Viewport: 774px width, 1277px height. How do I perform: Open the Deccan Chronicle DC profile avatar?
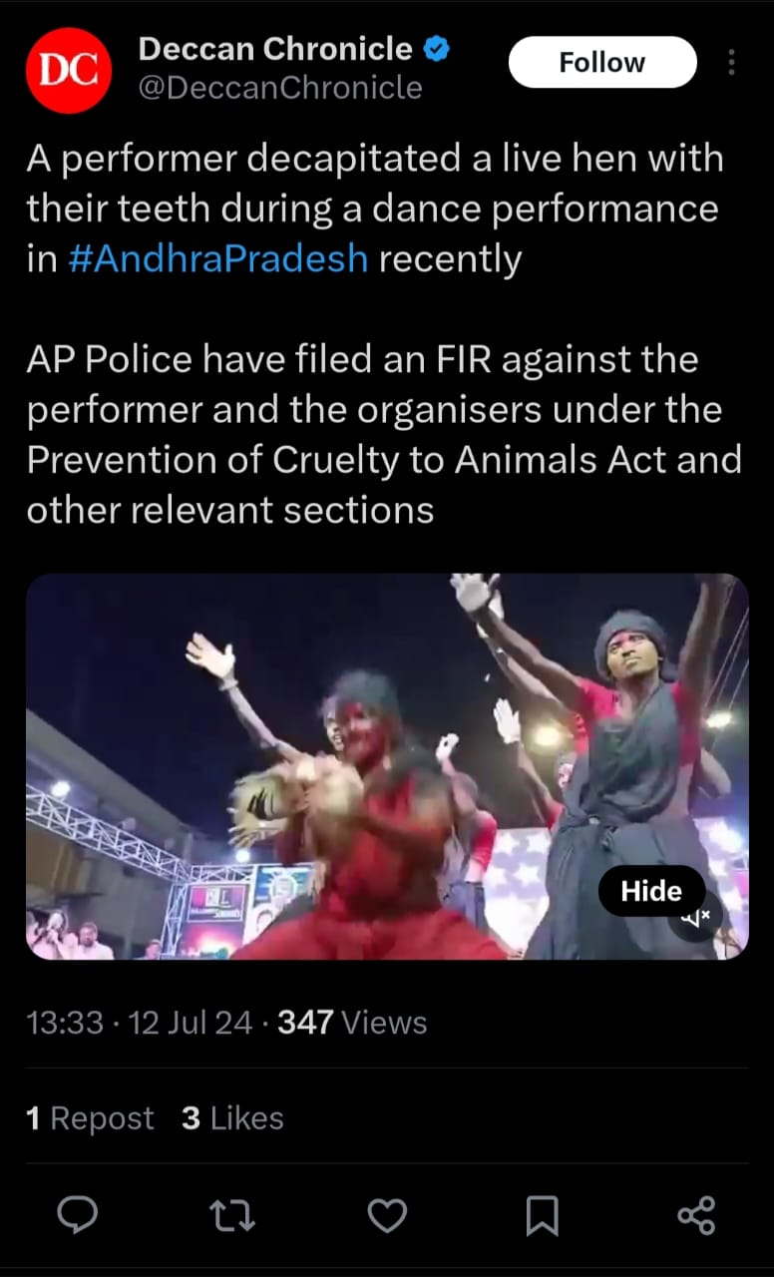click(x=68, y=70)
